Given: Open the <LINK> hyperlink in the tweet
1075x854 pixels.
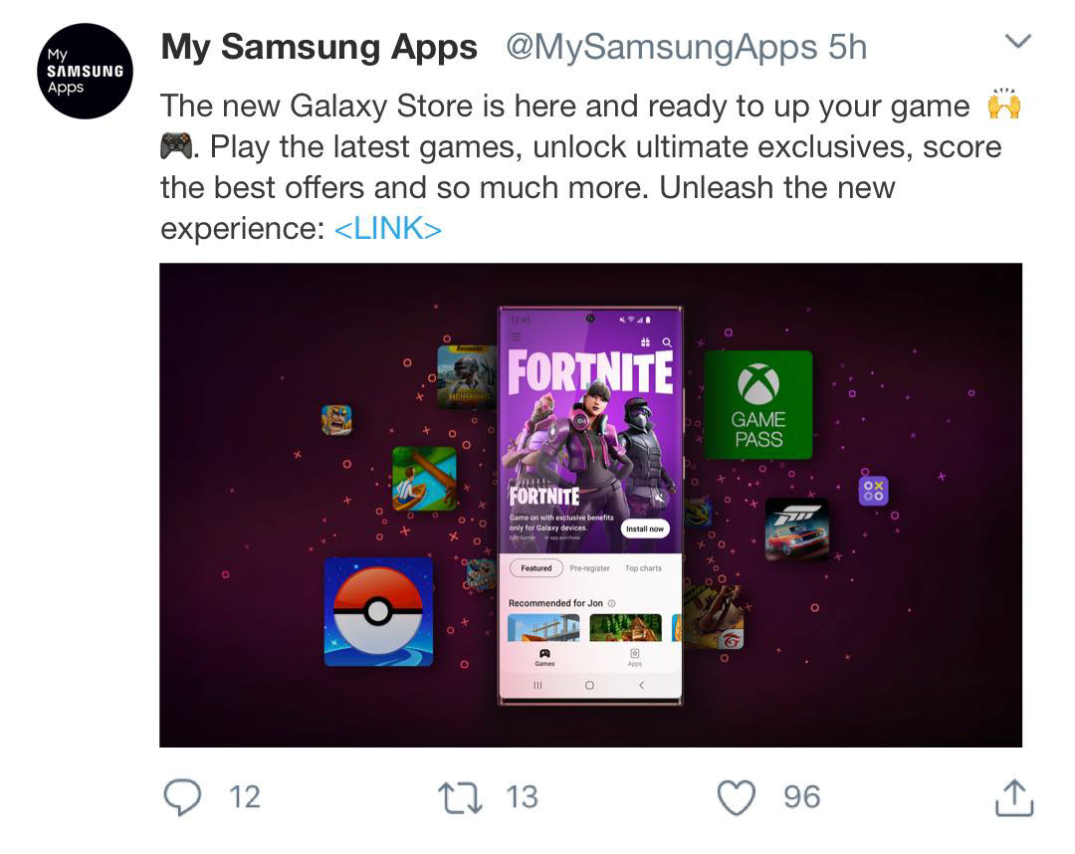Looking at the screenshot, I should click(x=387, y=229).
